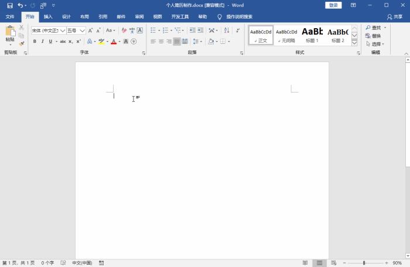Toggle Bold formatting
The height and width of the screenshot is (267, 410).
(x=35, y=42)
